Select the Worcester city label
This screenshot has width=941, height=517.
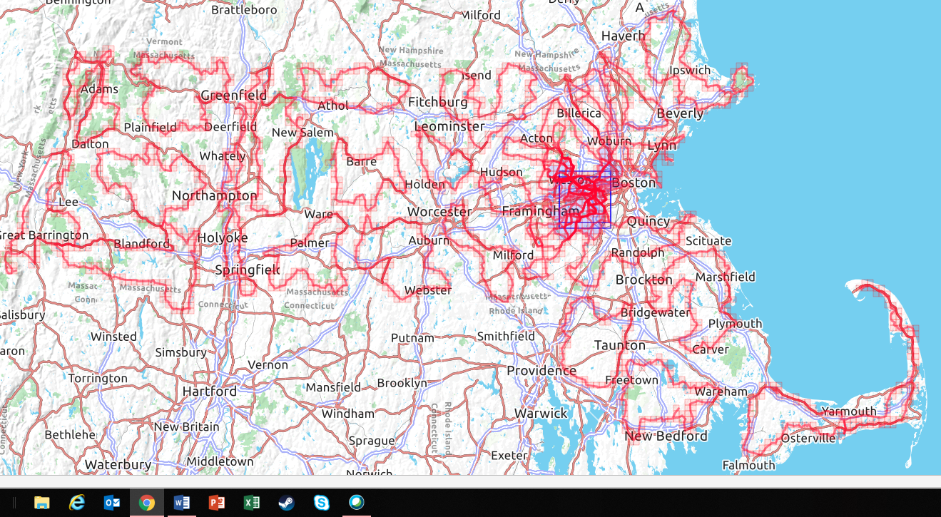439,212
